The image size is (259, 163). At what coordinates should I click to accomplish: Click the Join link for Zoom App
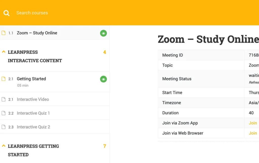pyautogui.click(x=253, y=123)
